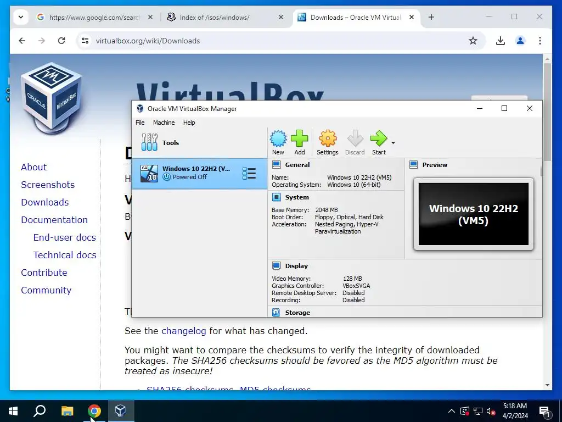
Task: Go back in Chrome
Action: [22, 41]
